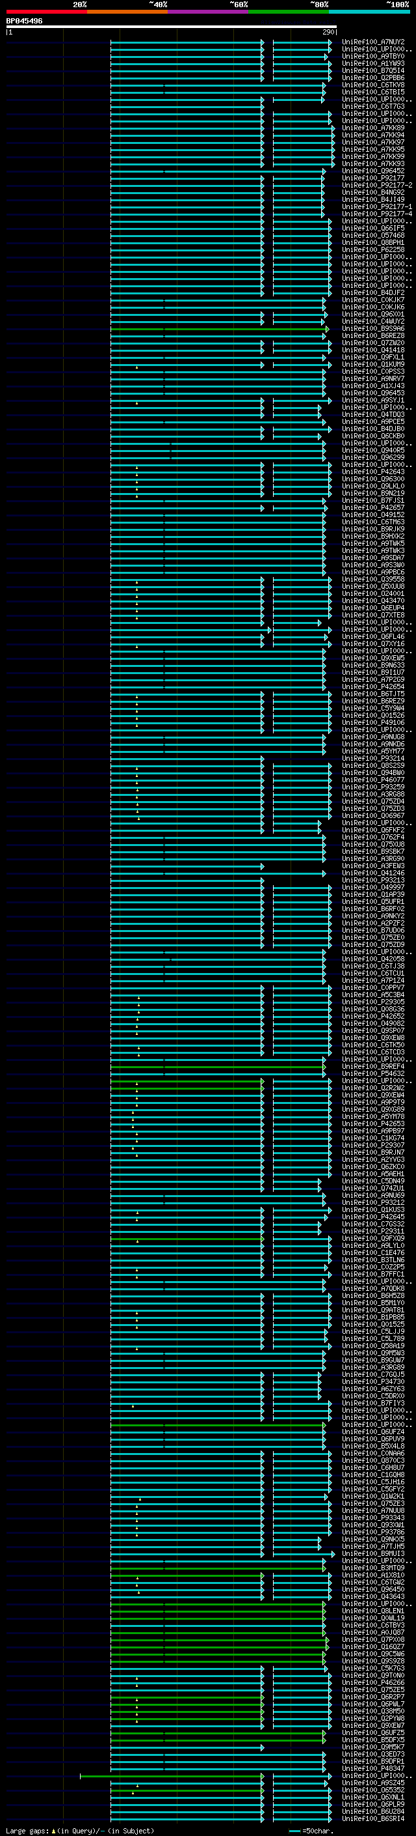The width and height of the screenshot is (416, 1836).
Task: Open hit UniRef100_A1YW93
Action: (373, 63)
